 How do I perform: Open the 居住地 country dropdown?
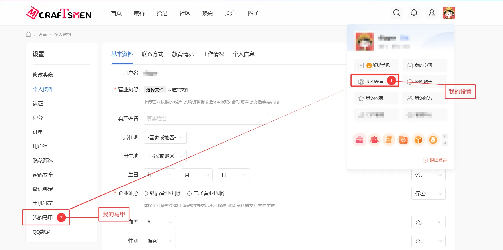pyautogui.click(x=165, y=137)
